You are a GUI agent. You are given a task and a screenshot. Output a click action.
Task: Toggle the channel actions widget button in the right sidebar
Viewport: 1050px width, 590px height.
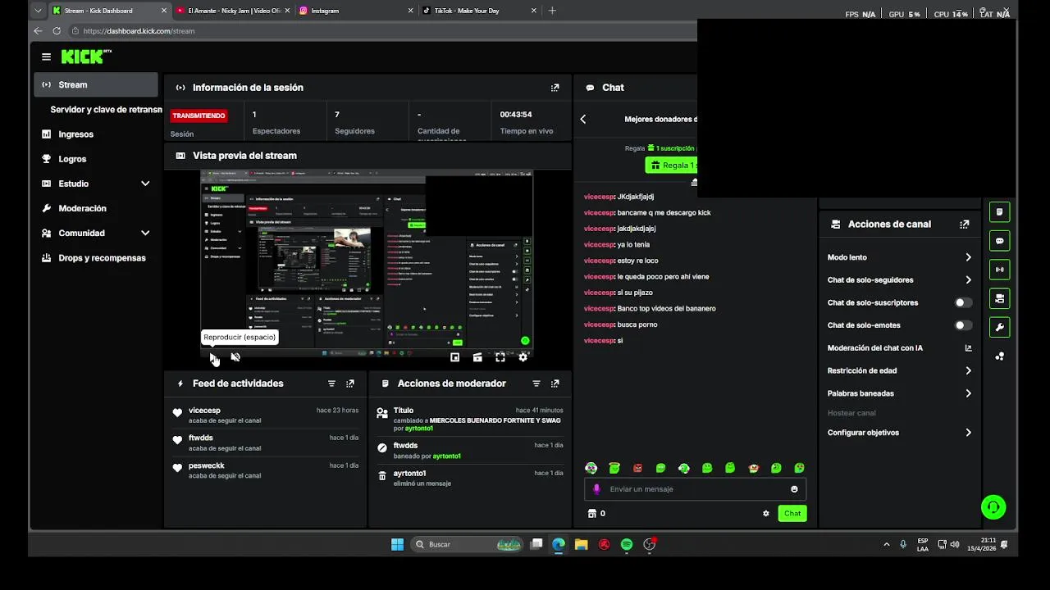tap(999, 298)
